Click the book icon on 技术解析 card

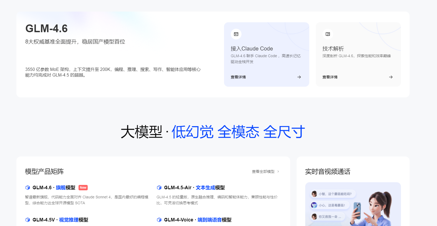point(328,34)
